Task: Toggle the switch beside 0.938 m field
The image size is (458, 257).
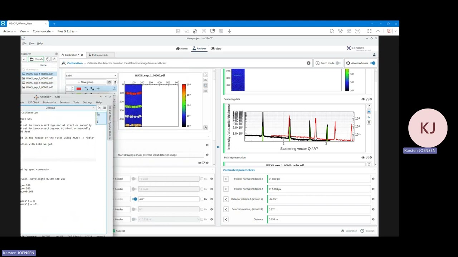Action: (x=135, y=220)
